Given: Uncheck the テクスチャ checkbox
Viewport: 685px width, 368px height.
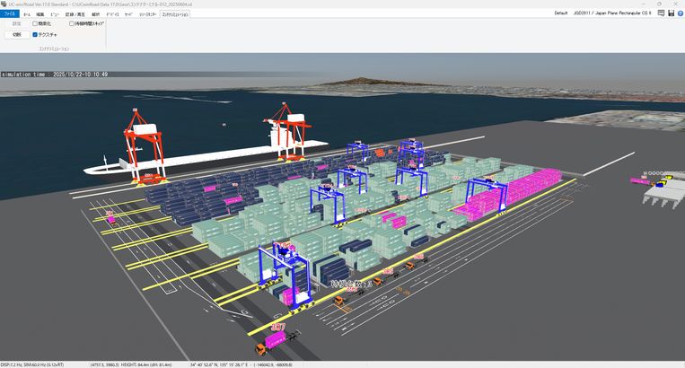Looking at the screenshot, I should 35,35.
